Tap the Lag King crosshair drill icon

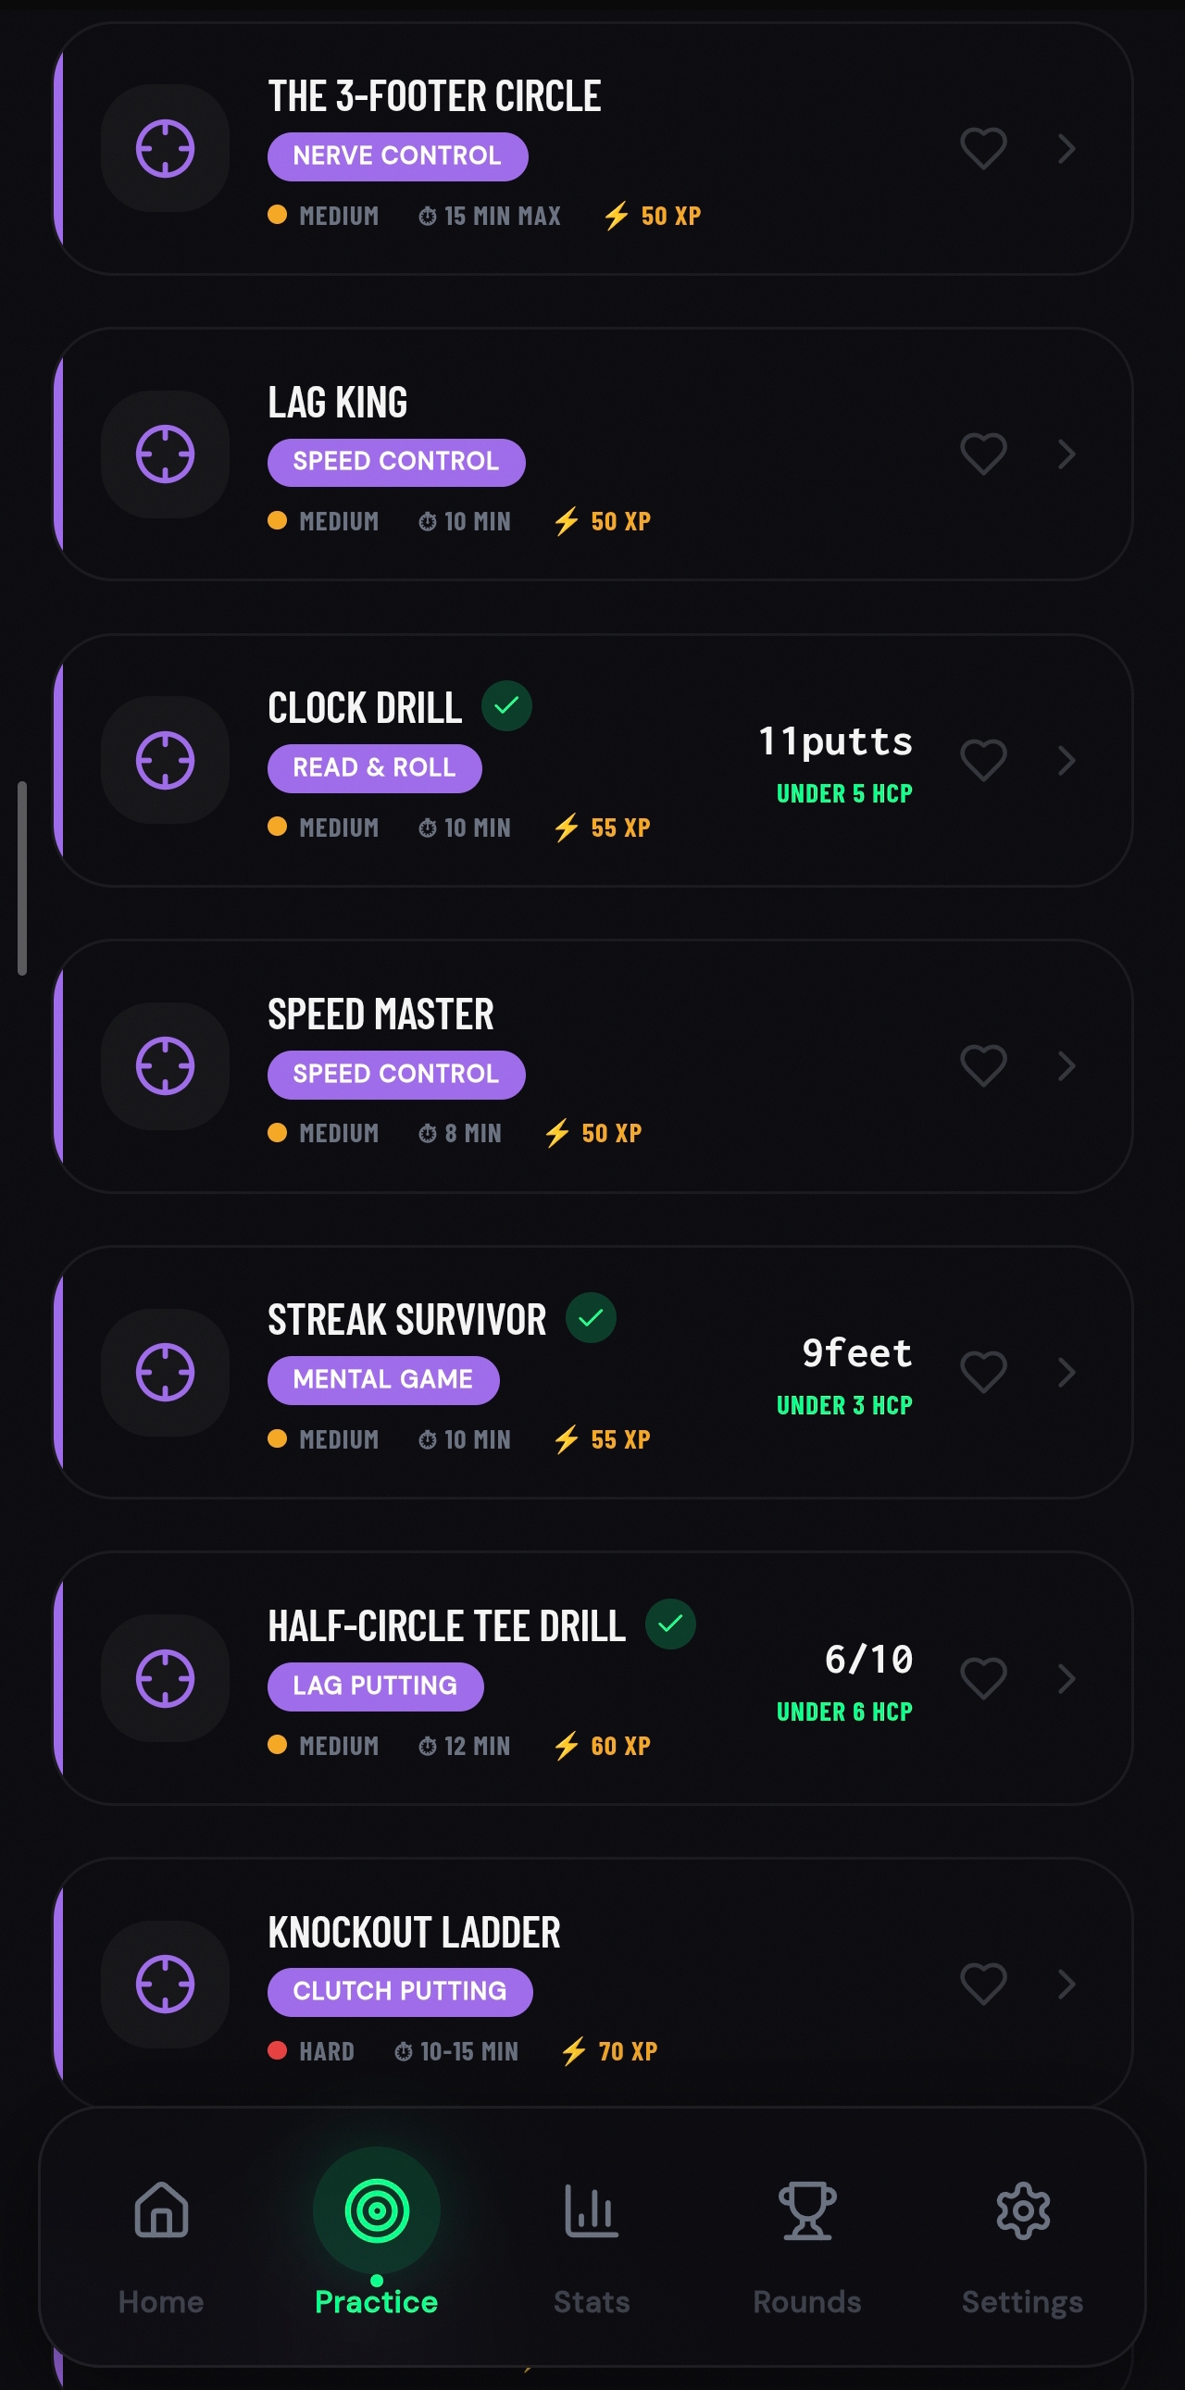(x=165, y=454)
